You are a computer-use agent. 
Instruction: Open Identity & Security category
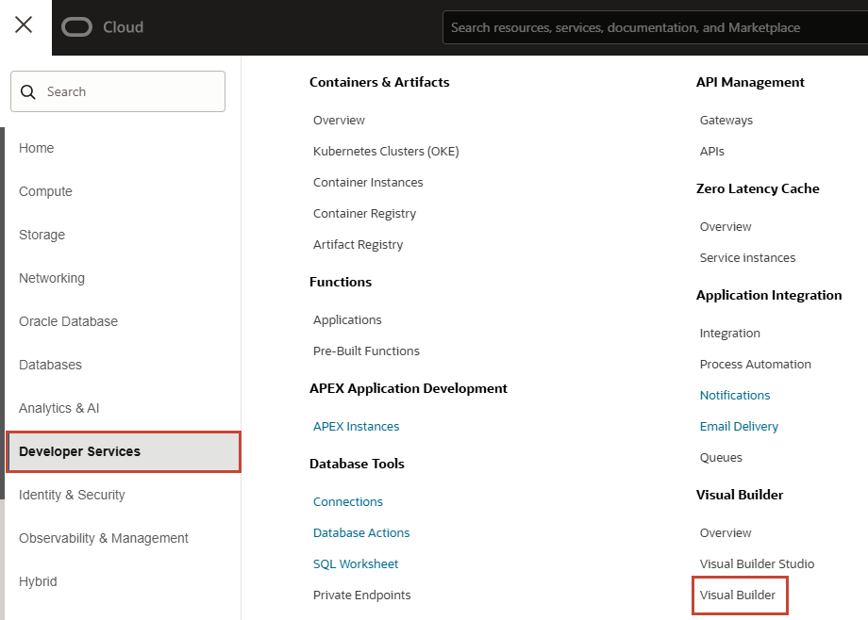72,495
